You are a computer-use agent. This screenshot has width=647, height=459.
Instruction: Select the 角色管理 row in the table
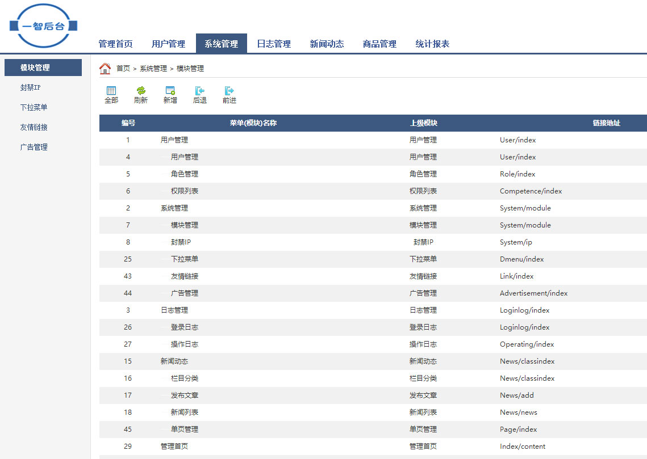click(184, 174)
